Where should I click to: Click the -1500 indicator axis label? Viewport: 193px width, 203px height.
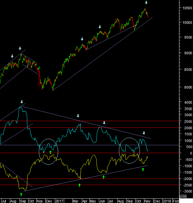coord(187,172)
